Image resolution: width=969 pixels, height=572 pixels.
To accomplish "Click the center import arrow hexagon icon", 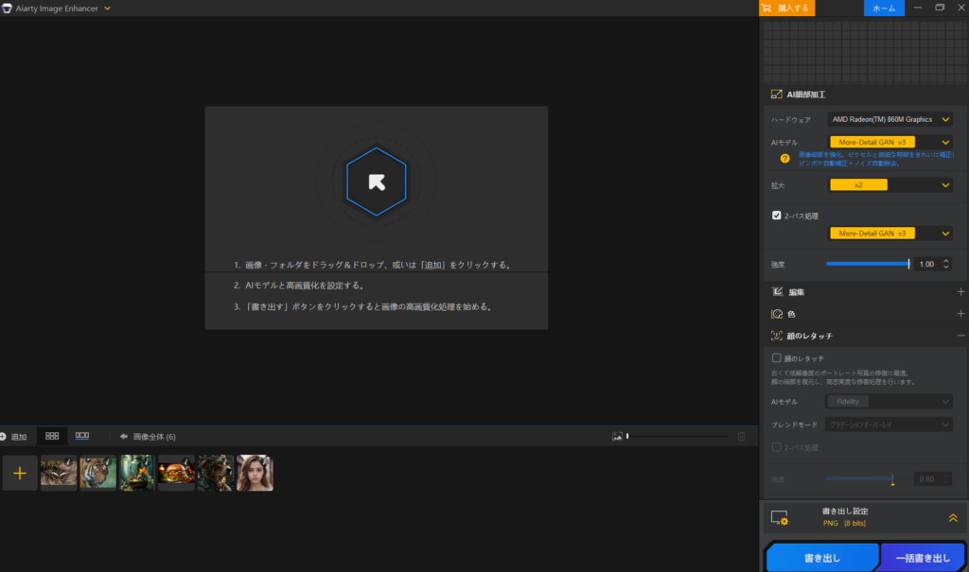I will coord(377,182).
